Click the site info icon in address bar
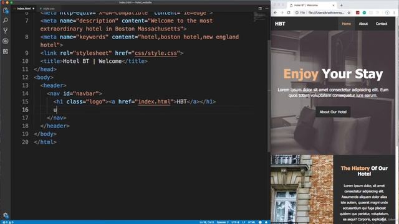The image size is (399, 224). (x=297, y=12)
